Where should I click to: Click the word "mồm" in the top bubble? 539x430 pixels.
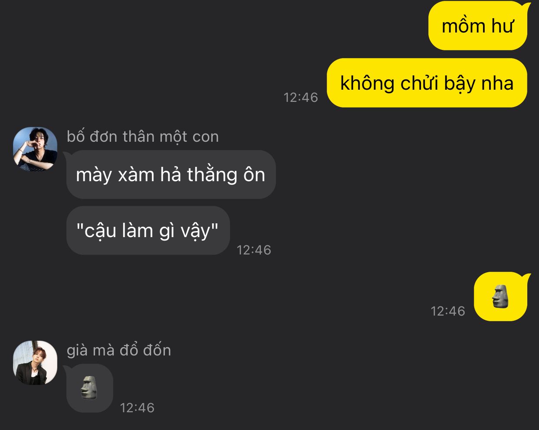[x=463, y=26]
